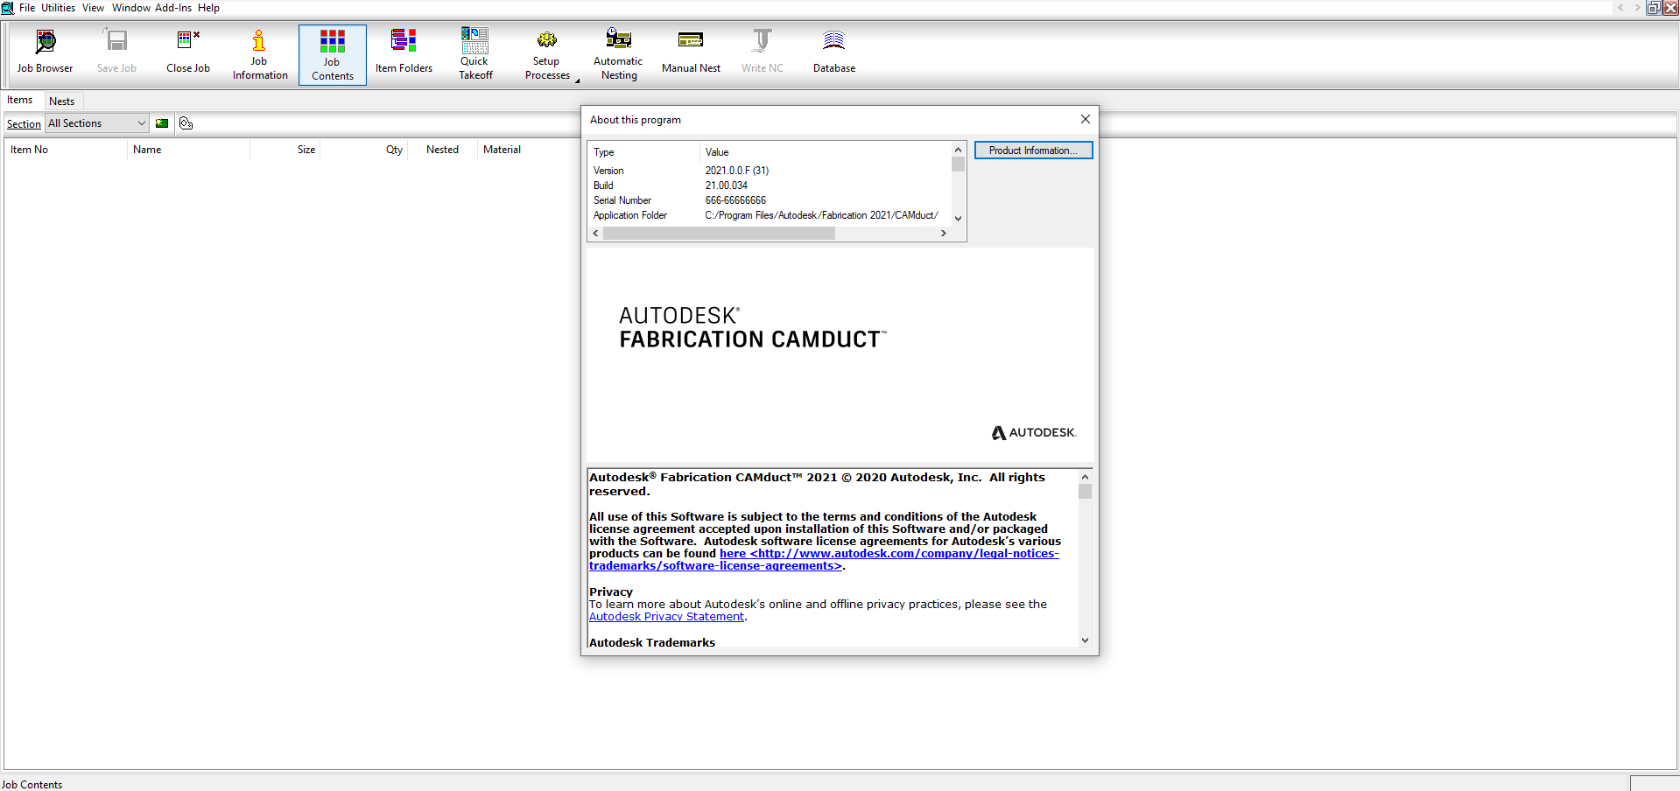Launch Quick Takeoff
Screen dimensions: 1680x791
pos(475,54)
